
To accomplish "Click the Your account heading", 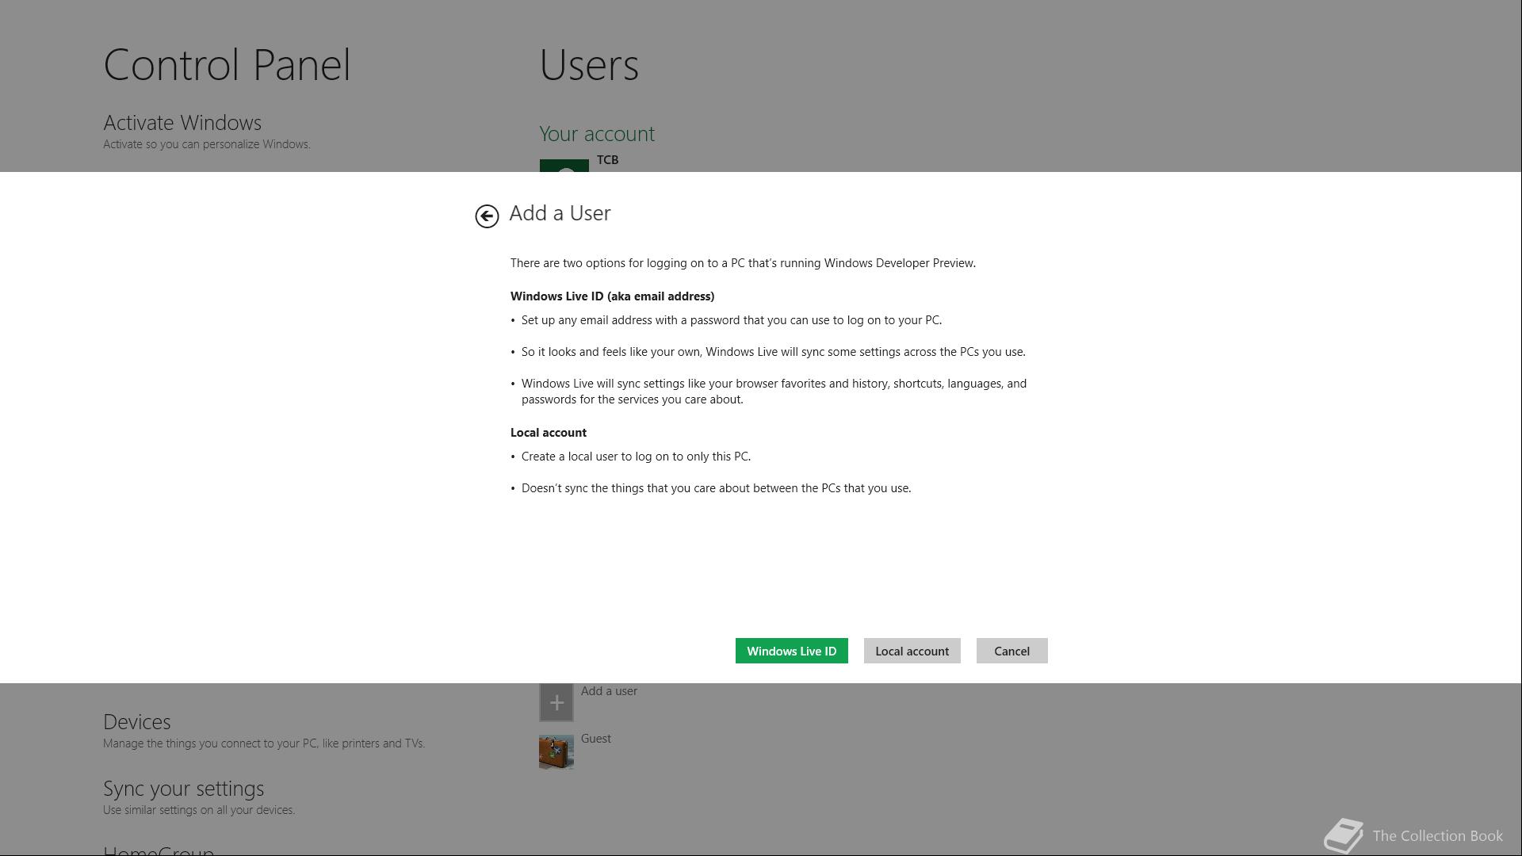I will (597, 134).
